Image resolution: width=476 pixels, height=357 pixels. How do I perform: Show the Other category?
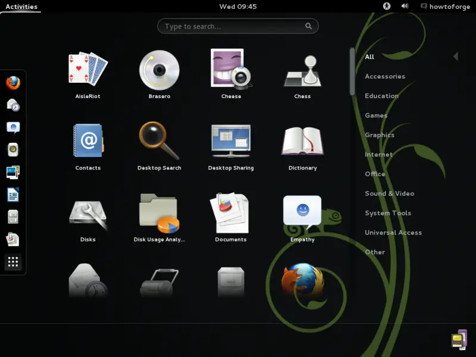point(375,252)
